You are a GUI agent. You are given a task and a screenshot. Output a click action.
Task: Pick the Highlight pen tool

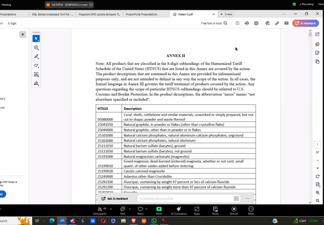point(36,57)
